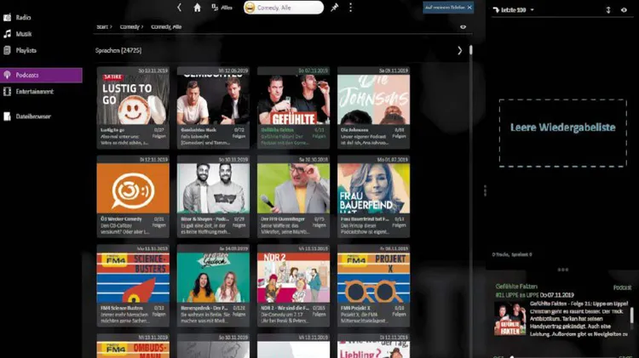Click the 'Alles' language filter button
The height and width of the screenshot is (358, 639).
222,8
